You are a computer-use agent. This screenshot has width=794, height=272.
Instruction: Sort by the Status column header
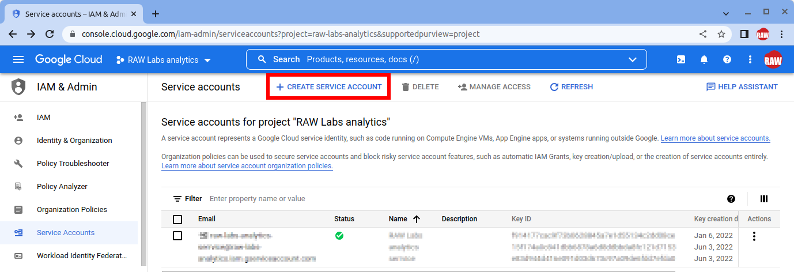(x=344, y=219)
